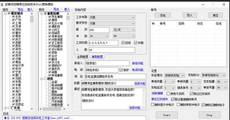Image resolution: width=230 pixels, height=120 pixels.
Task: Switch to the 全职配置 tab
Action: point(83,57)
